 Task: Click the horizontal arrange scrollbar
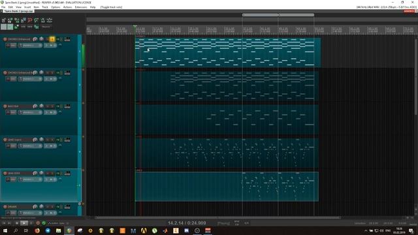click(x=217, y=217)
